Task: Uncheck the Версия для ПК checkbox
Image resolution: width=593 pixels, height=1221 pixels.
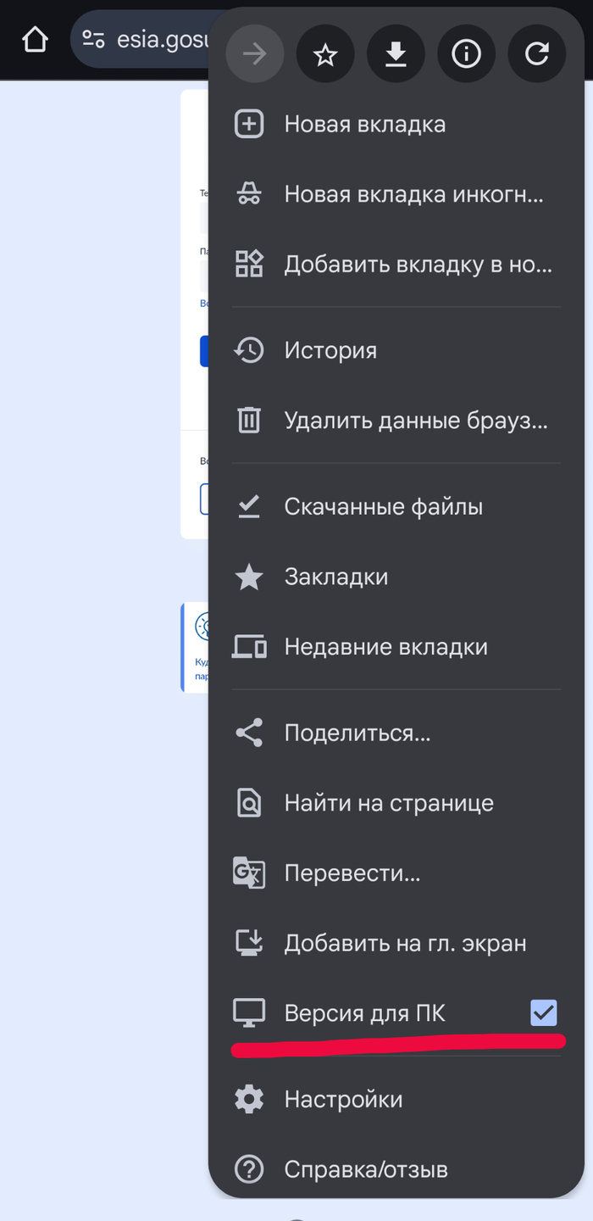Action: (543, 1012)
